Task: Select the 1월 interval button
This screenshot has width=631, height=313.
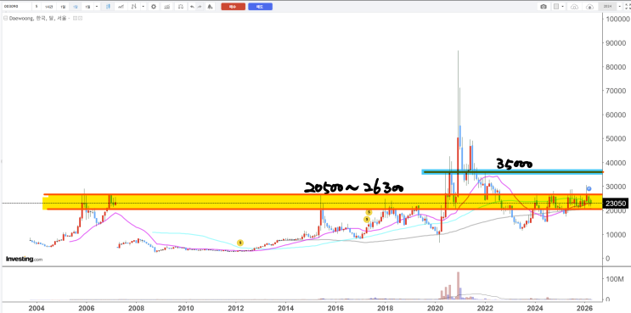Action: click(x=87, y=7)
